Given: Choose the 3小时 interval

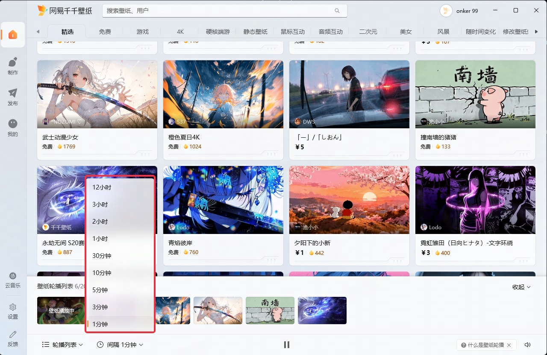Looking at the screenshot, I should pyautogui.click(x=120, y=204).
